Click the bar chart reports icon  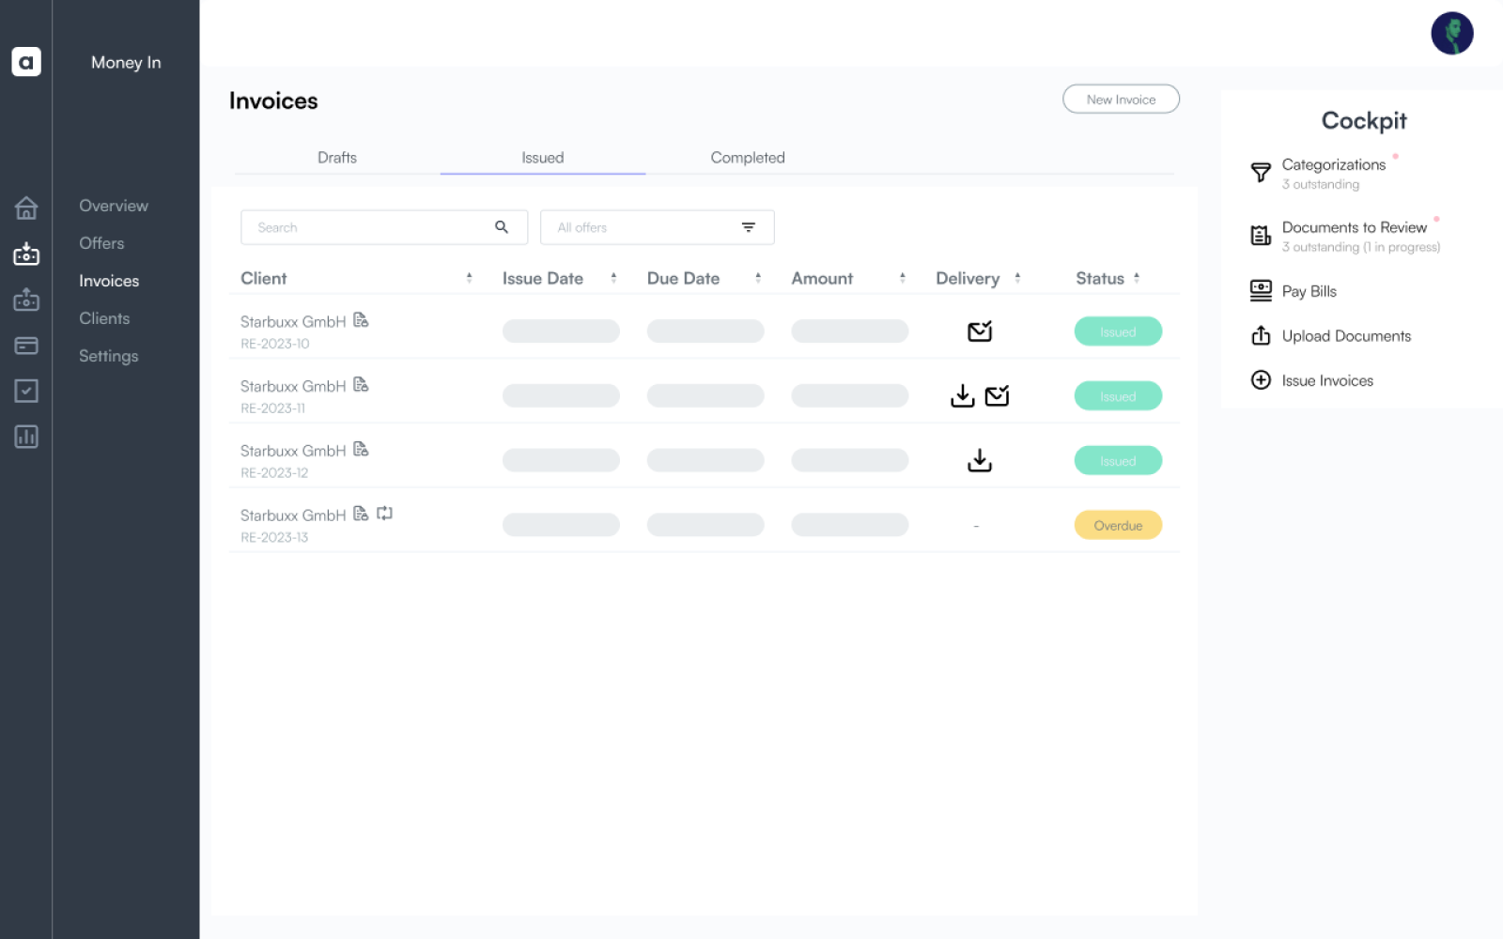26,437
